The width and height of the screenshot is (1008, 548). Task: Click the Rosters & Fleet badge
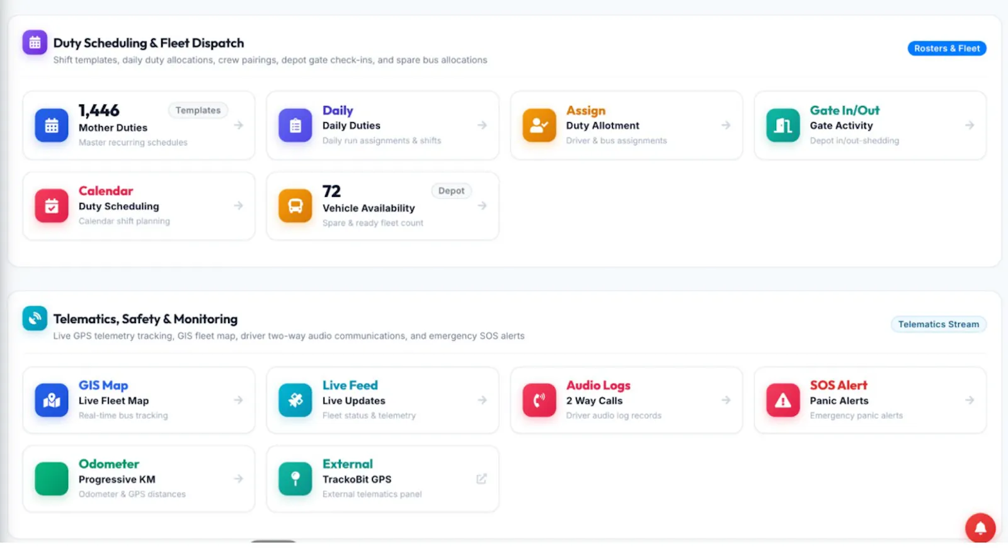tap(947, 49)
